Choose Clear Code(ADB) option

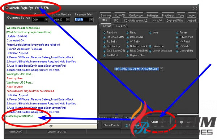click(x=105, y=51)
